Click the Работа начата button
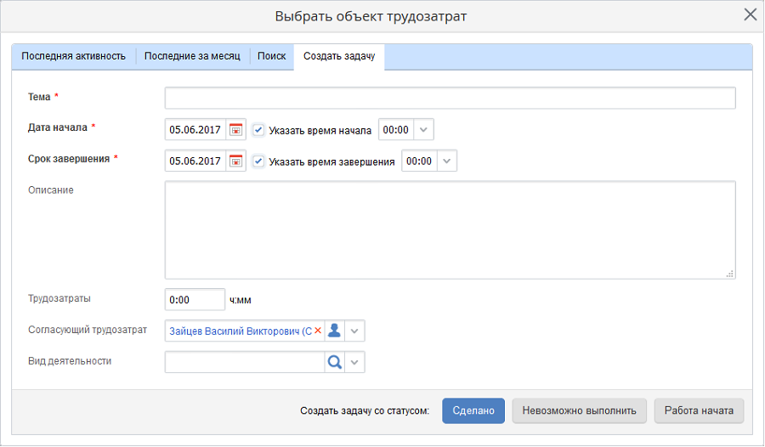 (x=700, y=410)
